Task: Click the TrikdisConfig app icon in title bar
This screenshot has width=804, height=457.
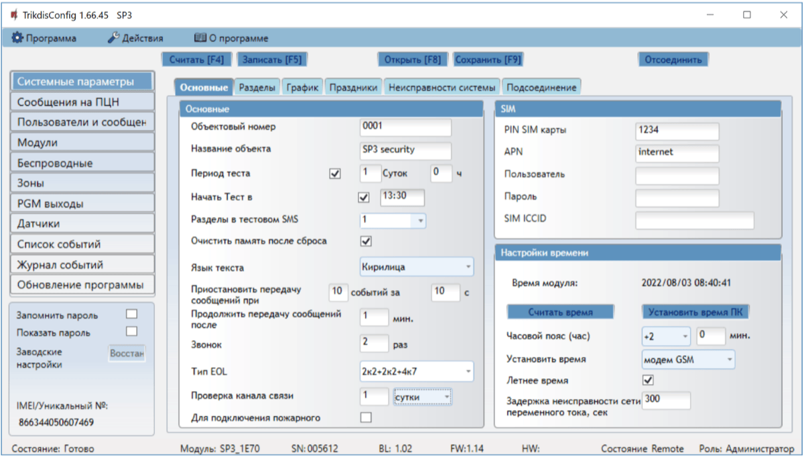Action: [x=14, y=15]
